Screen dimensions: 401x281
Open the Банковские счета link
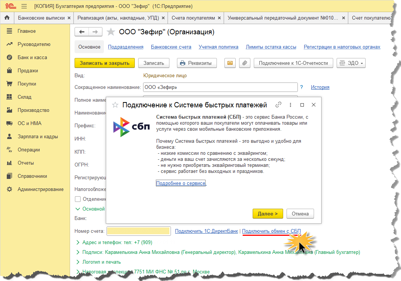(x=171, y=47)
